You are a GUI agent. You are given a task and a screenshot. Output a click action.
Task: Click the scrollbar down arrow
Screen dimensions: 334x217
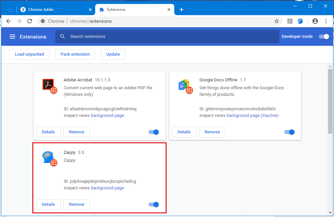pyautogui.click(x=330, y=212)
